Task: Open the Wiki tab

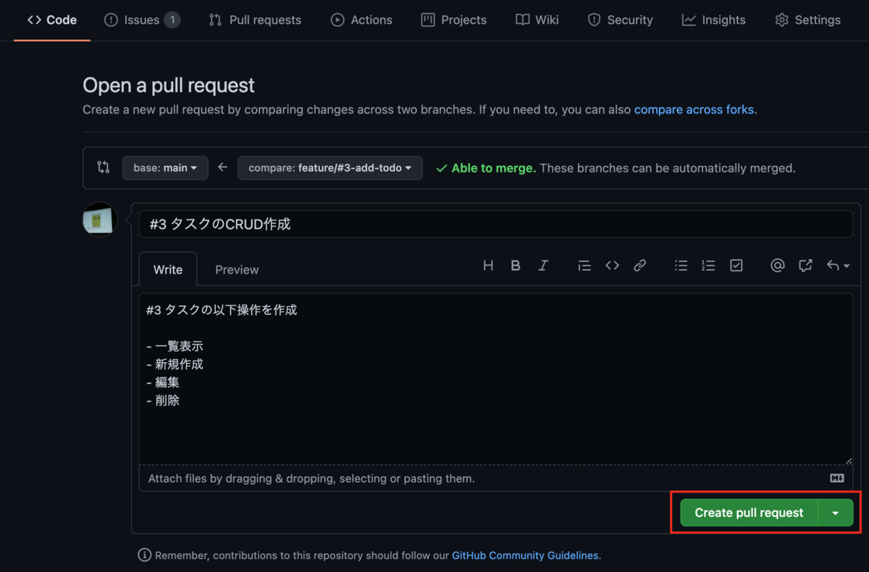Action: (537, 20)
